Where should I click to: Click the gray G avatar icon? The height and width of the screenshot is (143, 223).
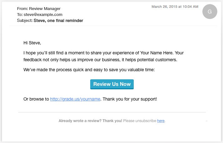[210, 12]
